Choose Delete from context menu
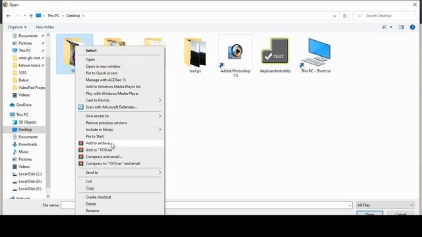The width and height of the screenshot is (422, 237). point(91,204)
